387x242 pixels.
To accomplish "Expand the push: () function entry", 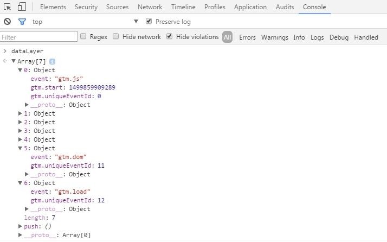I will (x=20, y=226).
